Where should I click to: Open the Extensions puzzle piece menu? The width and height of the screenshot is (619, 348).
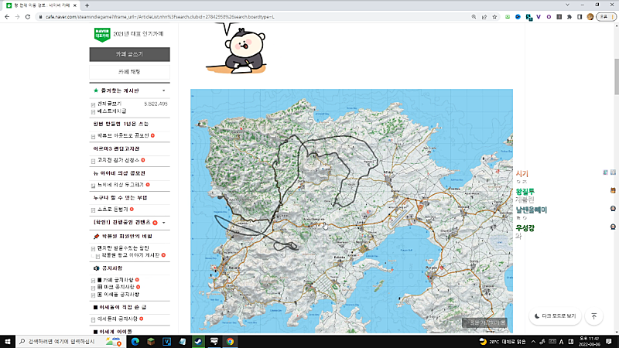click(x=569, y=17)
